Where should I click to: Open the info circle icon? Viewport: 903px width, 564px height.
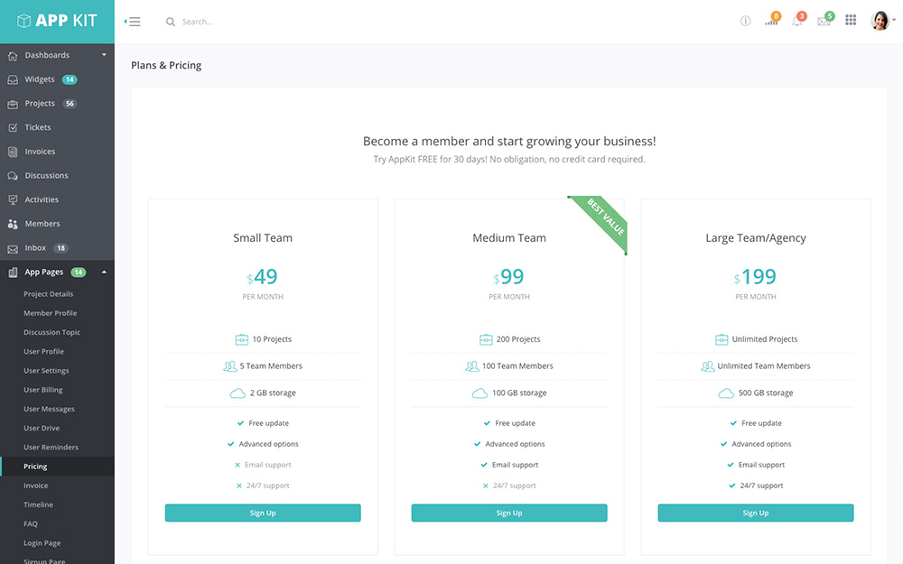745,22
